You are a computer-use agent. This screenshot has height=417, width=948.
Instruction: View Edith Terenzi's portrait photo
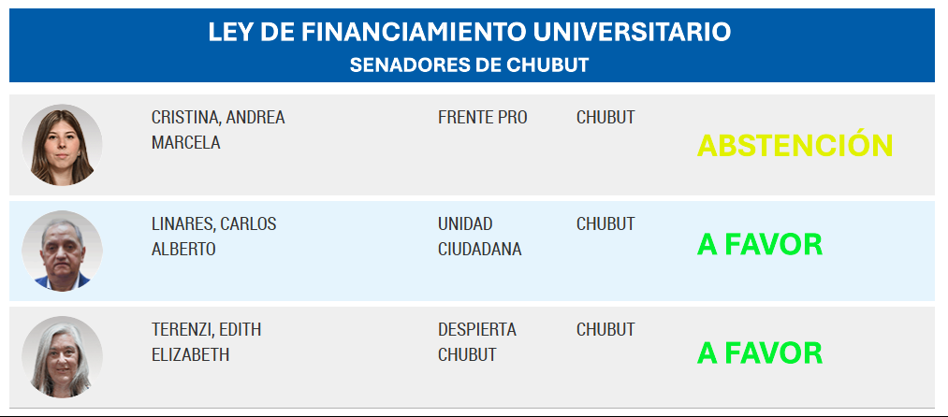tap(63, 356)
